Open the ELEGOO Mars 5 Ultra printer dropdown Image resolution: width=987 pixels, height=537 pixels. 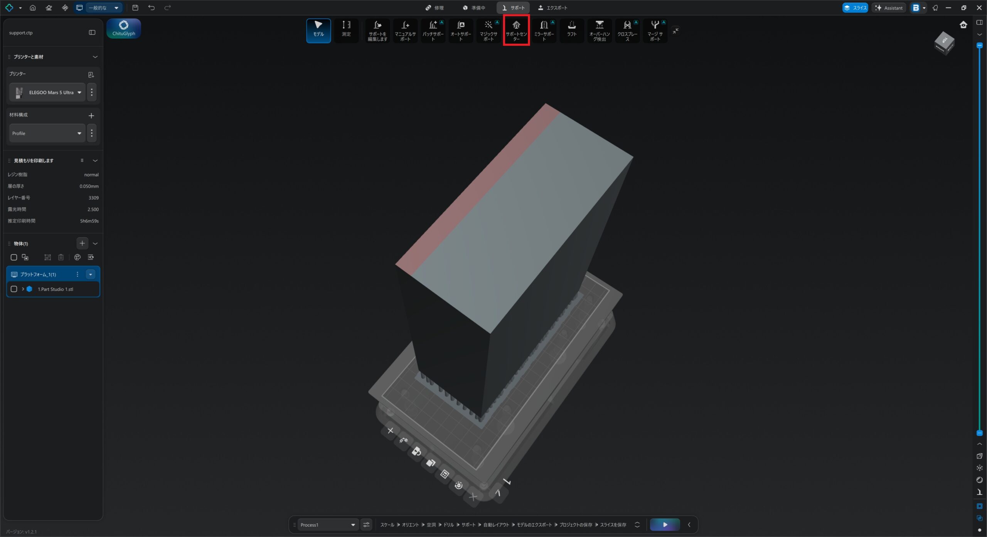coord(47,93)
